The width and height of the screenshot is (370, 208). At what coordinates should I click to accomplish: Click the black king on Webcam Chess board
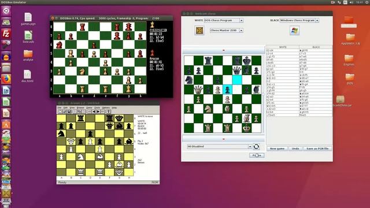pyautogui.click(x=247, y=61)
